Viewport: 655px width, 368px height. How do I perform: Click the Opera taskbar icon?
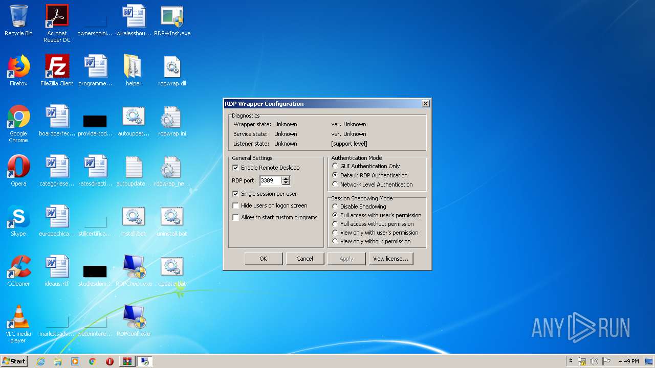110,361
